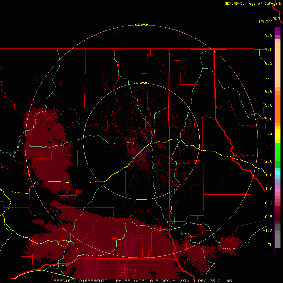The height and width of the screenshot is (283, 283).
Task: Pick the cyan band of the color scale
Action: click(x=278, y=173)
